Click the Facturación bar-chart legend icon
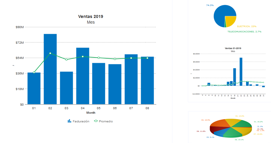The image size is (271, 143). (x=69, y=121)
